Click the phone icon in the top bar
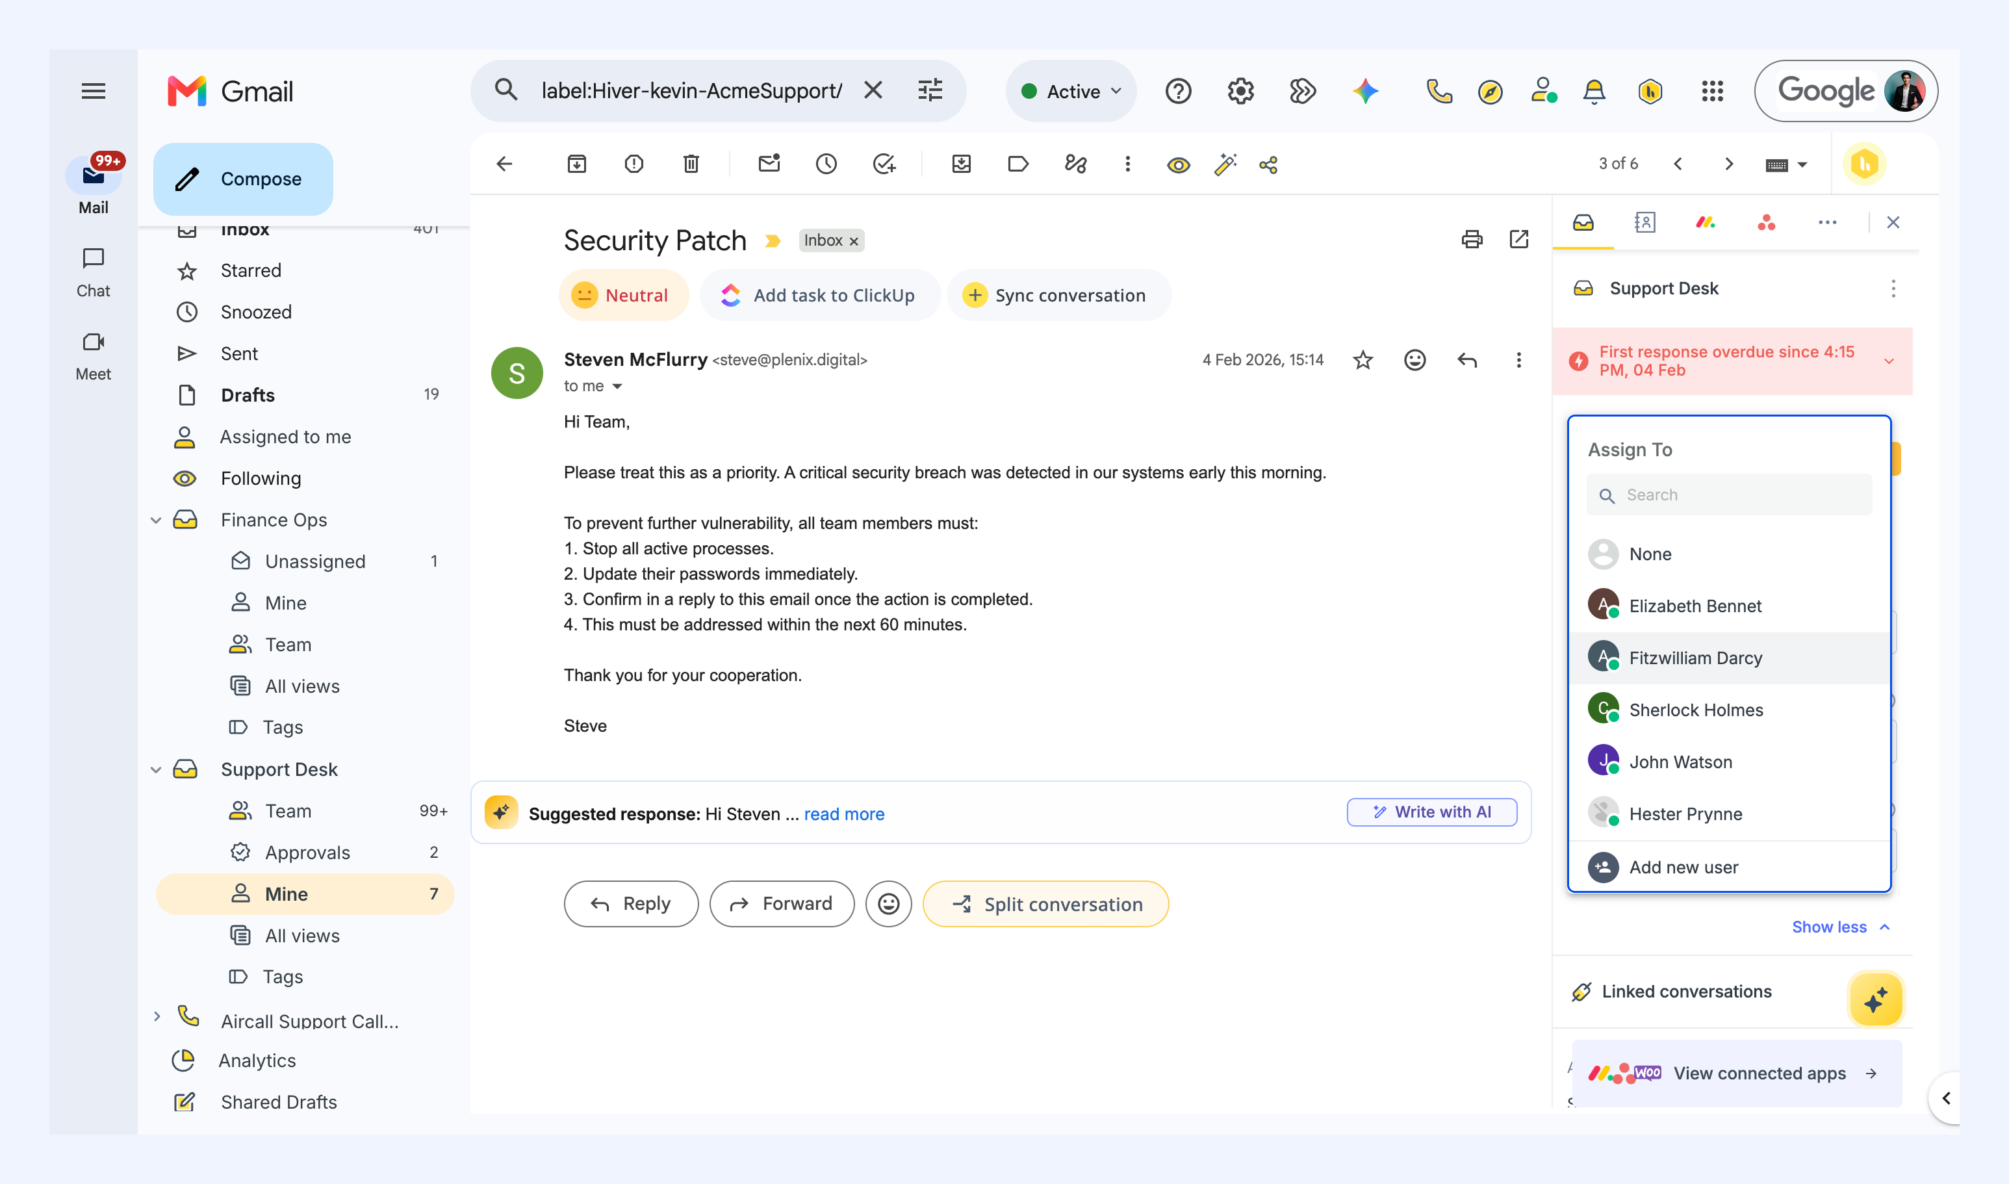 [x=1439, y=91]
